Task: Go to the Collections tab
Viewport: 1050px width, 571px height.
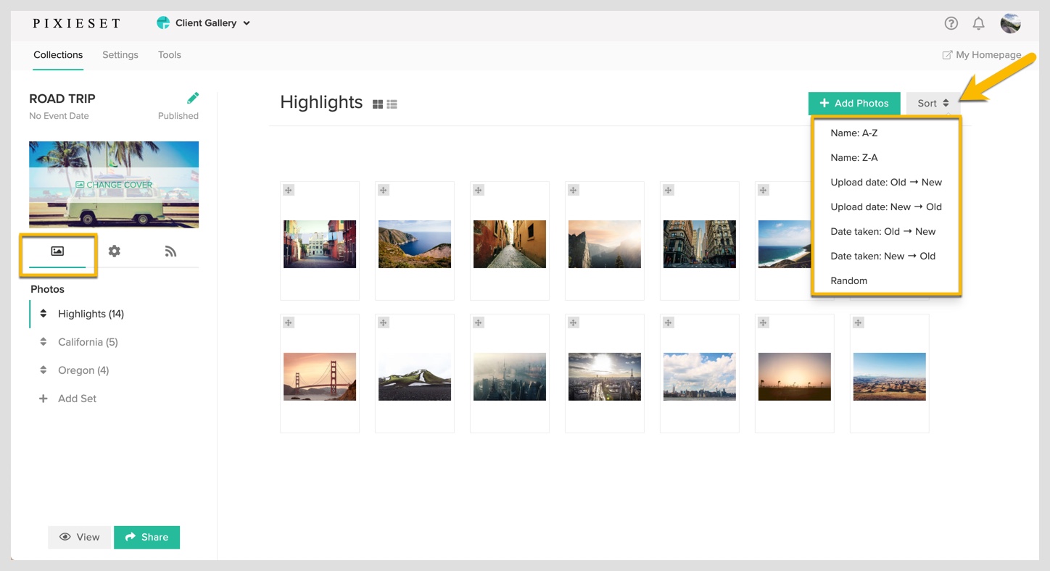Action: (x=58, y=55)
